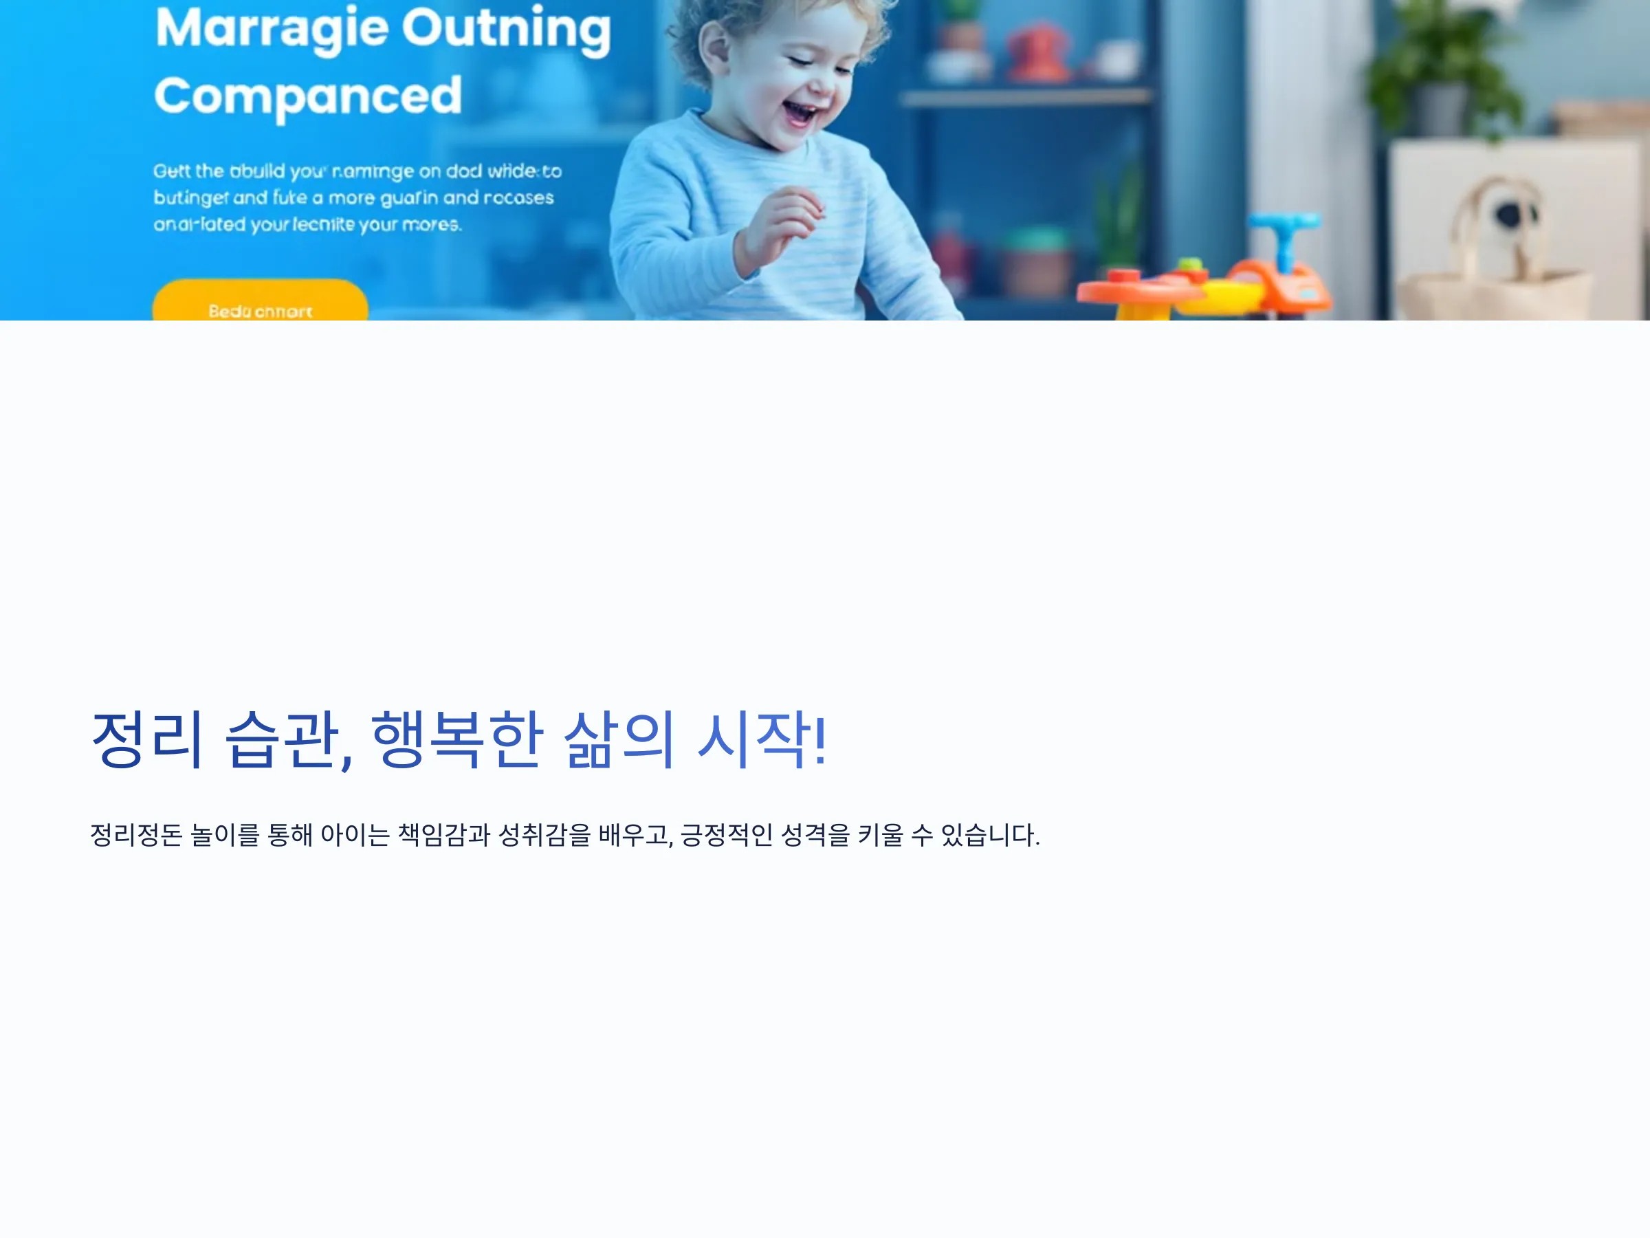Click the toddler's raised hand
This screenshot has width=1650, height=1238.
click(780, 224)
